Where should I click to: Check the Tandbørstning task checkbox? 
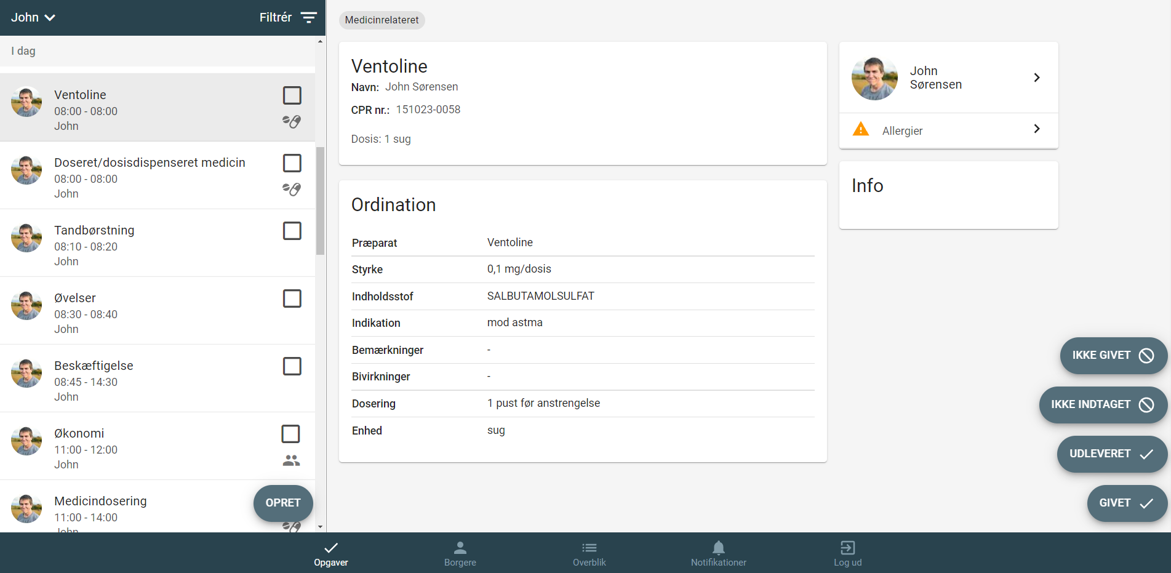[292, 231]
